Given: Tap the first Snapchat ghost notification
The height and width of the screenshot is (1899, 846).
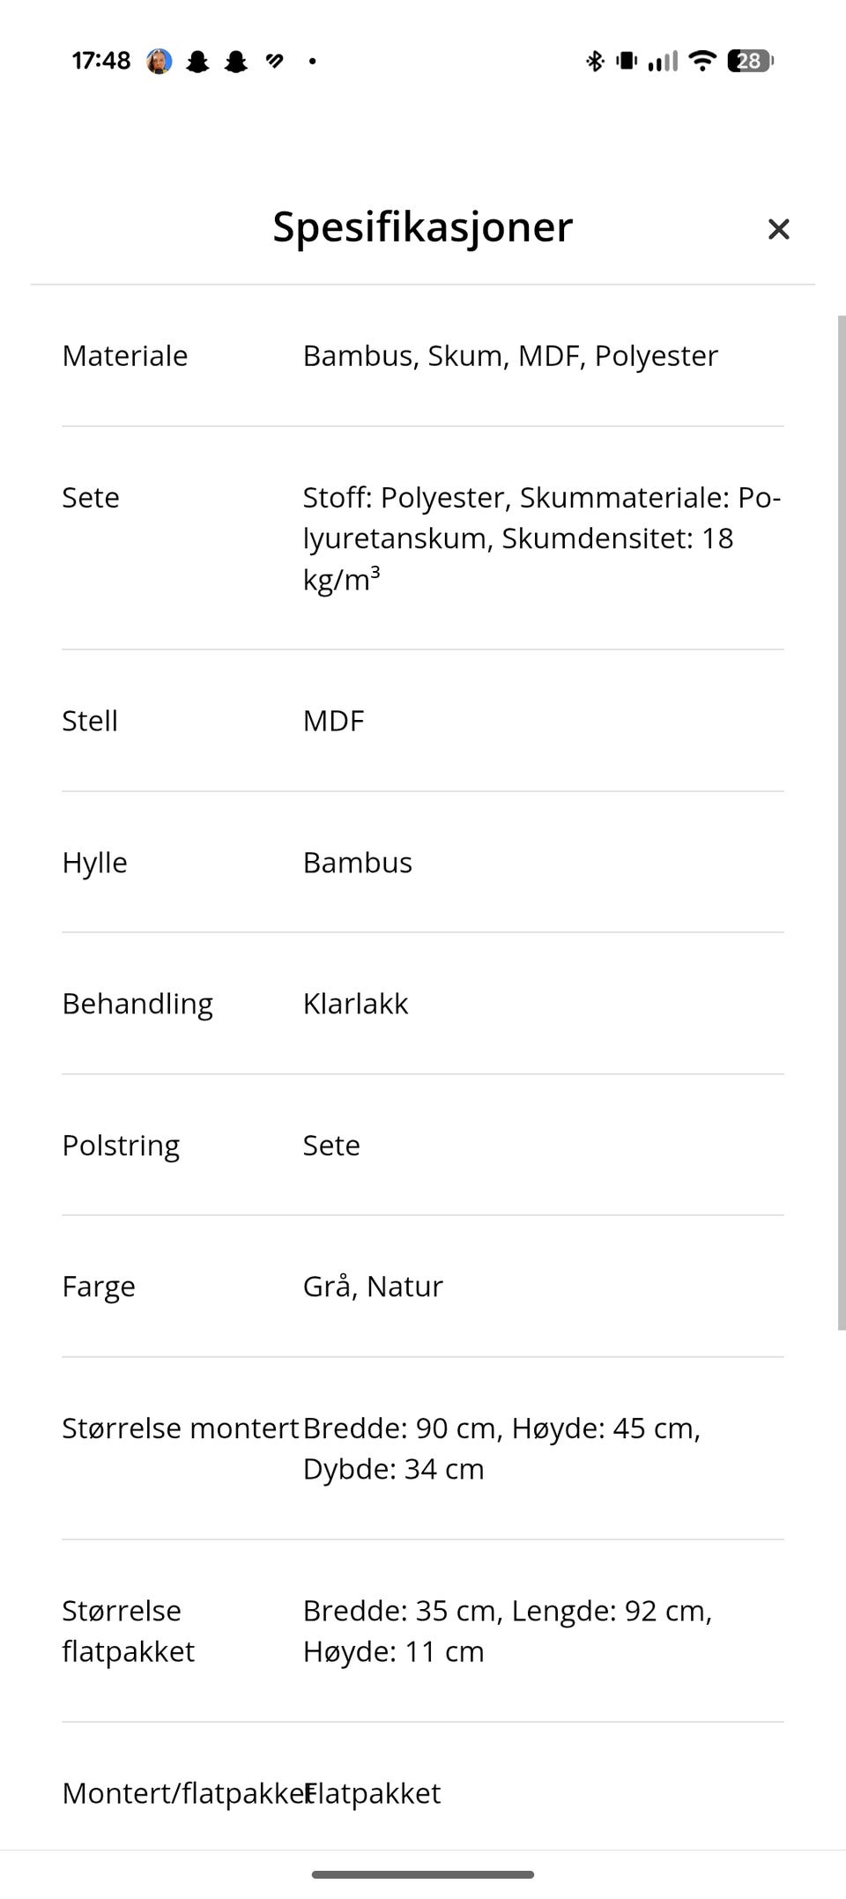Looking at the screenshot, I should pyautogui.click(x=197, y=61).
